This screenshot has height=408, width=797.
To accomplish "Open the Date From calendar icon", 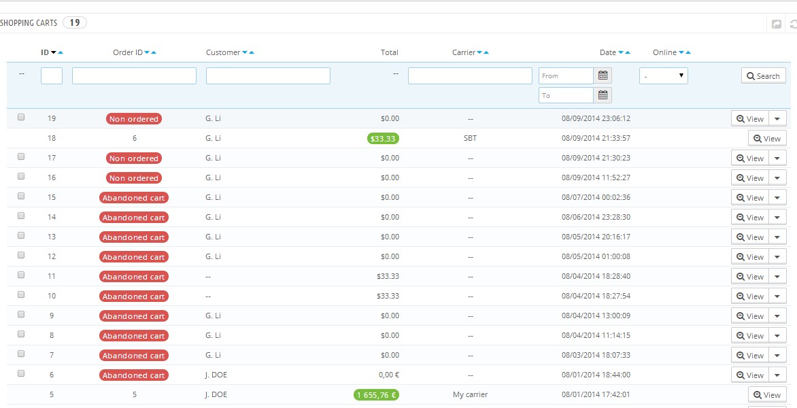I will [x=603, y=75].
